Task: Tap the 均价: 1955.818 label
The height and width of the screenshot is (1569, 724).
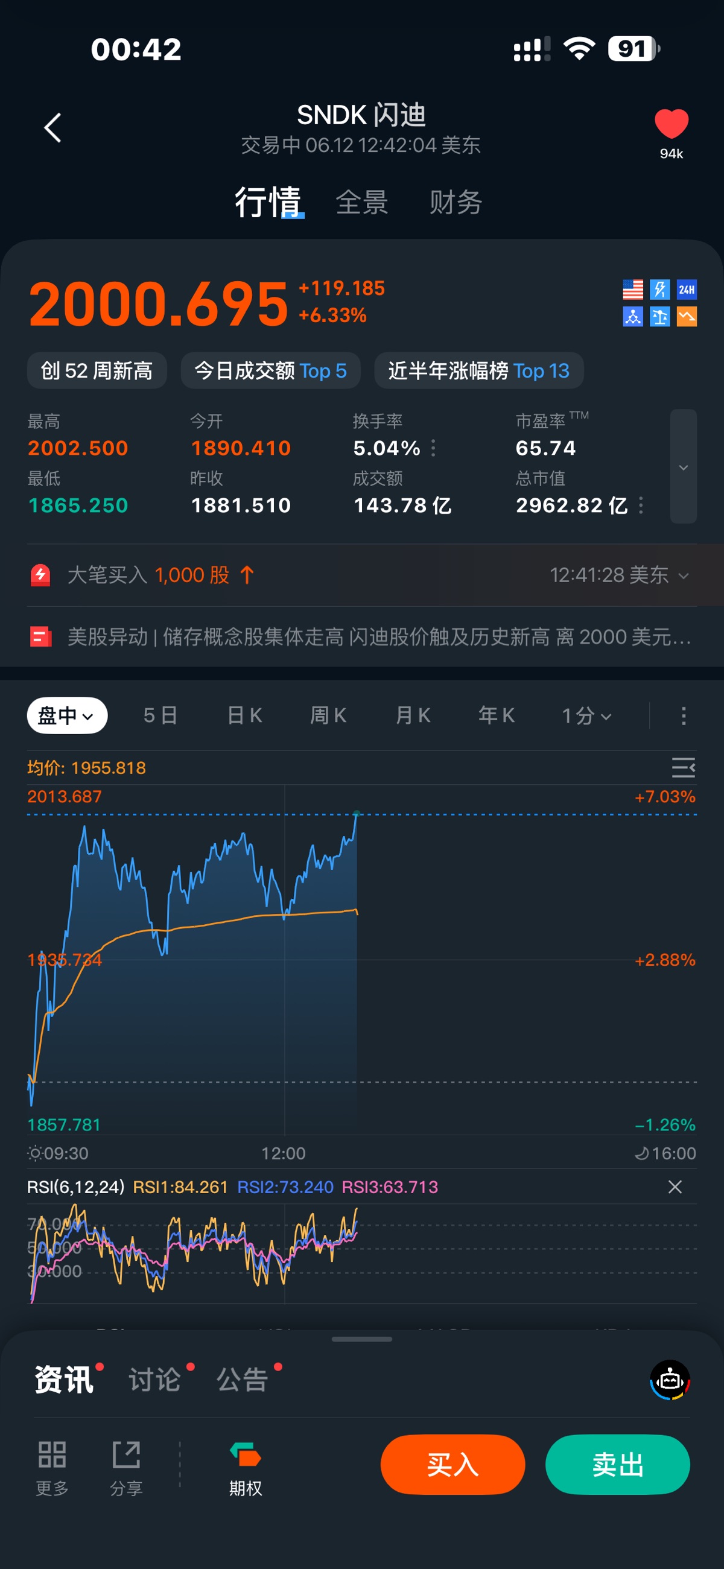Action: coord(86,767)
